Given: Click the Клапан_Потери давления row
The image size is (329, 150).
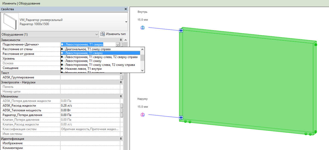Looking at the screenshot, I should [62, 120].
